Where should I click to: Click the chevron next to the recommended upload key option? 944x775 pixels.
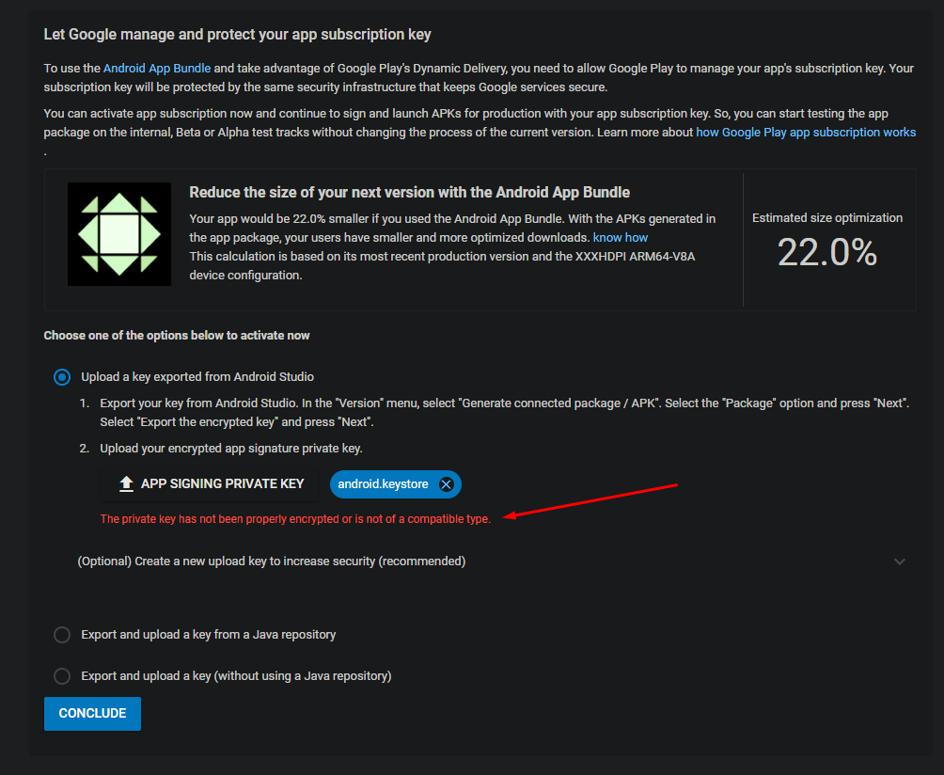[900, 561]
